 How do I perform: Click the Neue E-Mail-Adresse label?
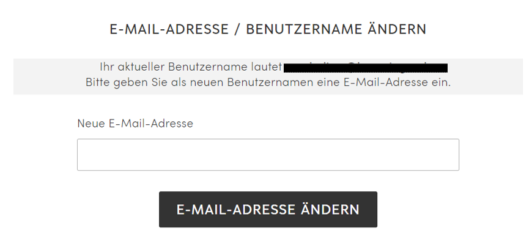click(x=135, y=123)
